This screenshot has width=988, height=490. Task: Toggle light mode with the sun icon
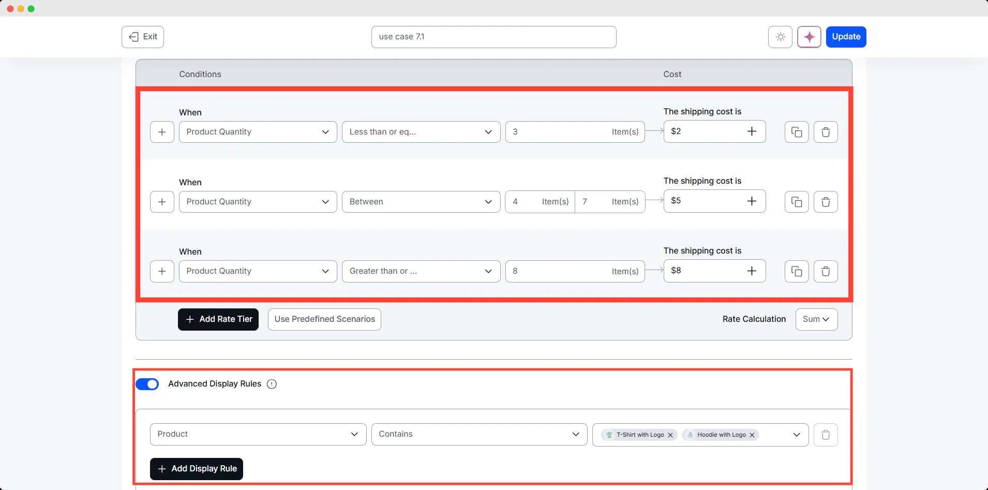click(780, 37)
